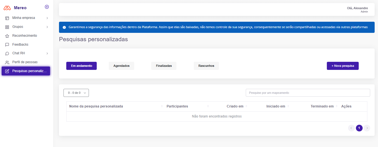Switch to the Finalizadas tab
Image resolution: width=378 pixels, height=147 pixels.
click(x=164, y=66)
